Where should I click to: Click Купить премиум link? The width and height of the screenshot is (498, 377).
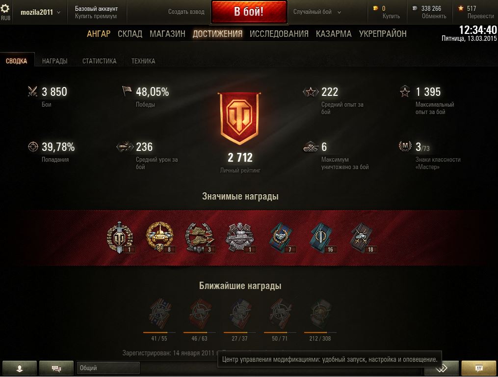pos(96,16)
